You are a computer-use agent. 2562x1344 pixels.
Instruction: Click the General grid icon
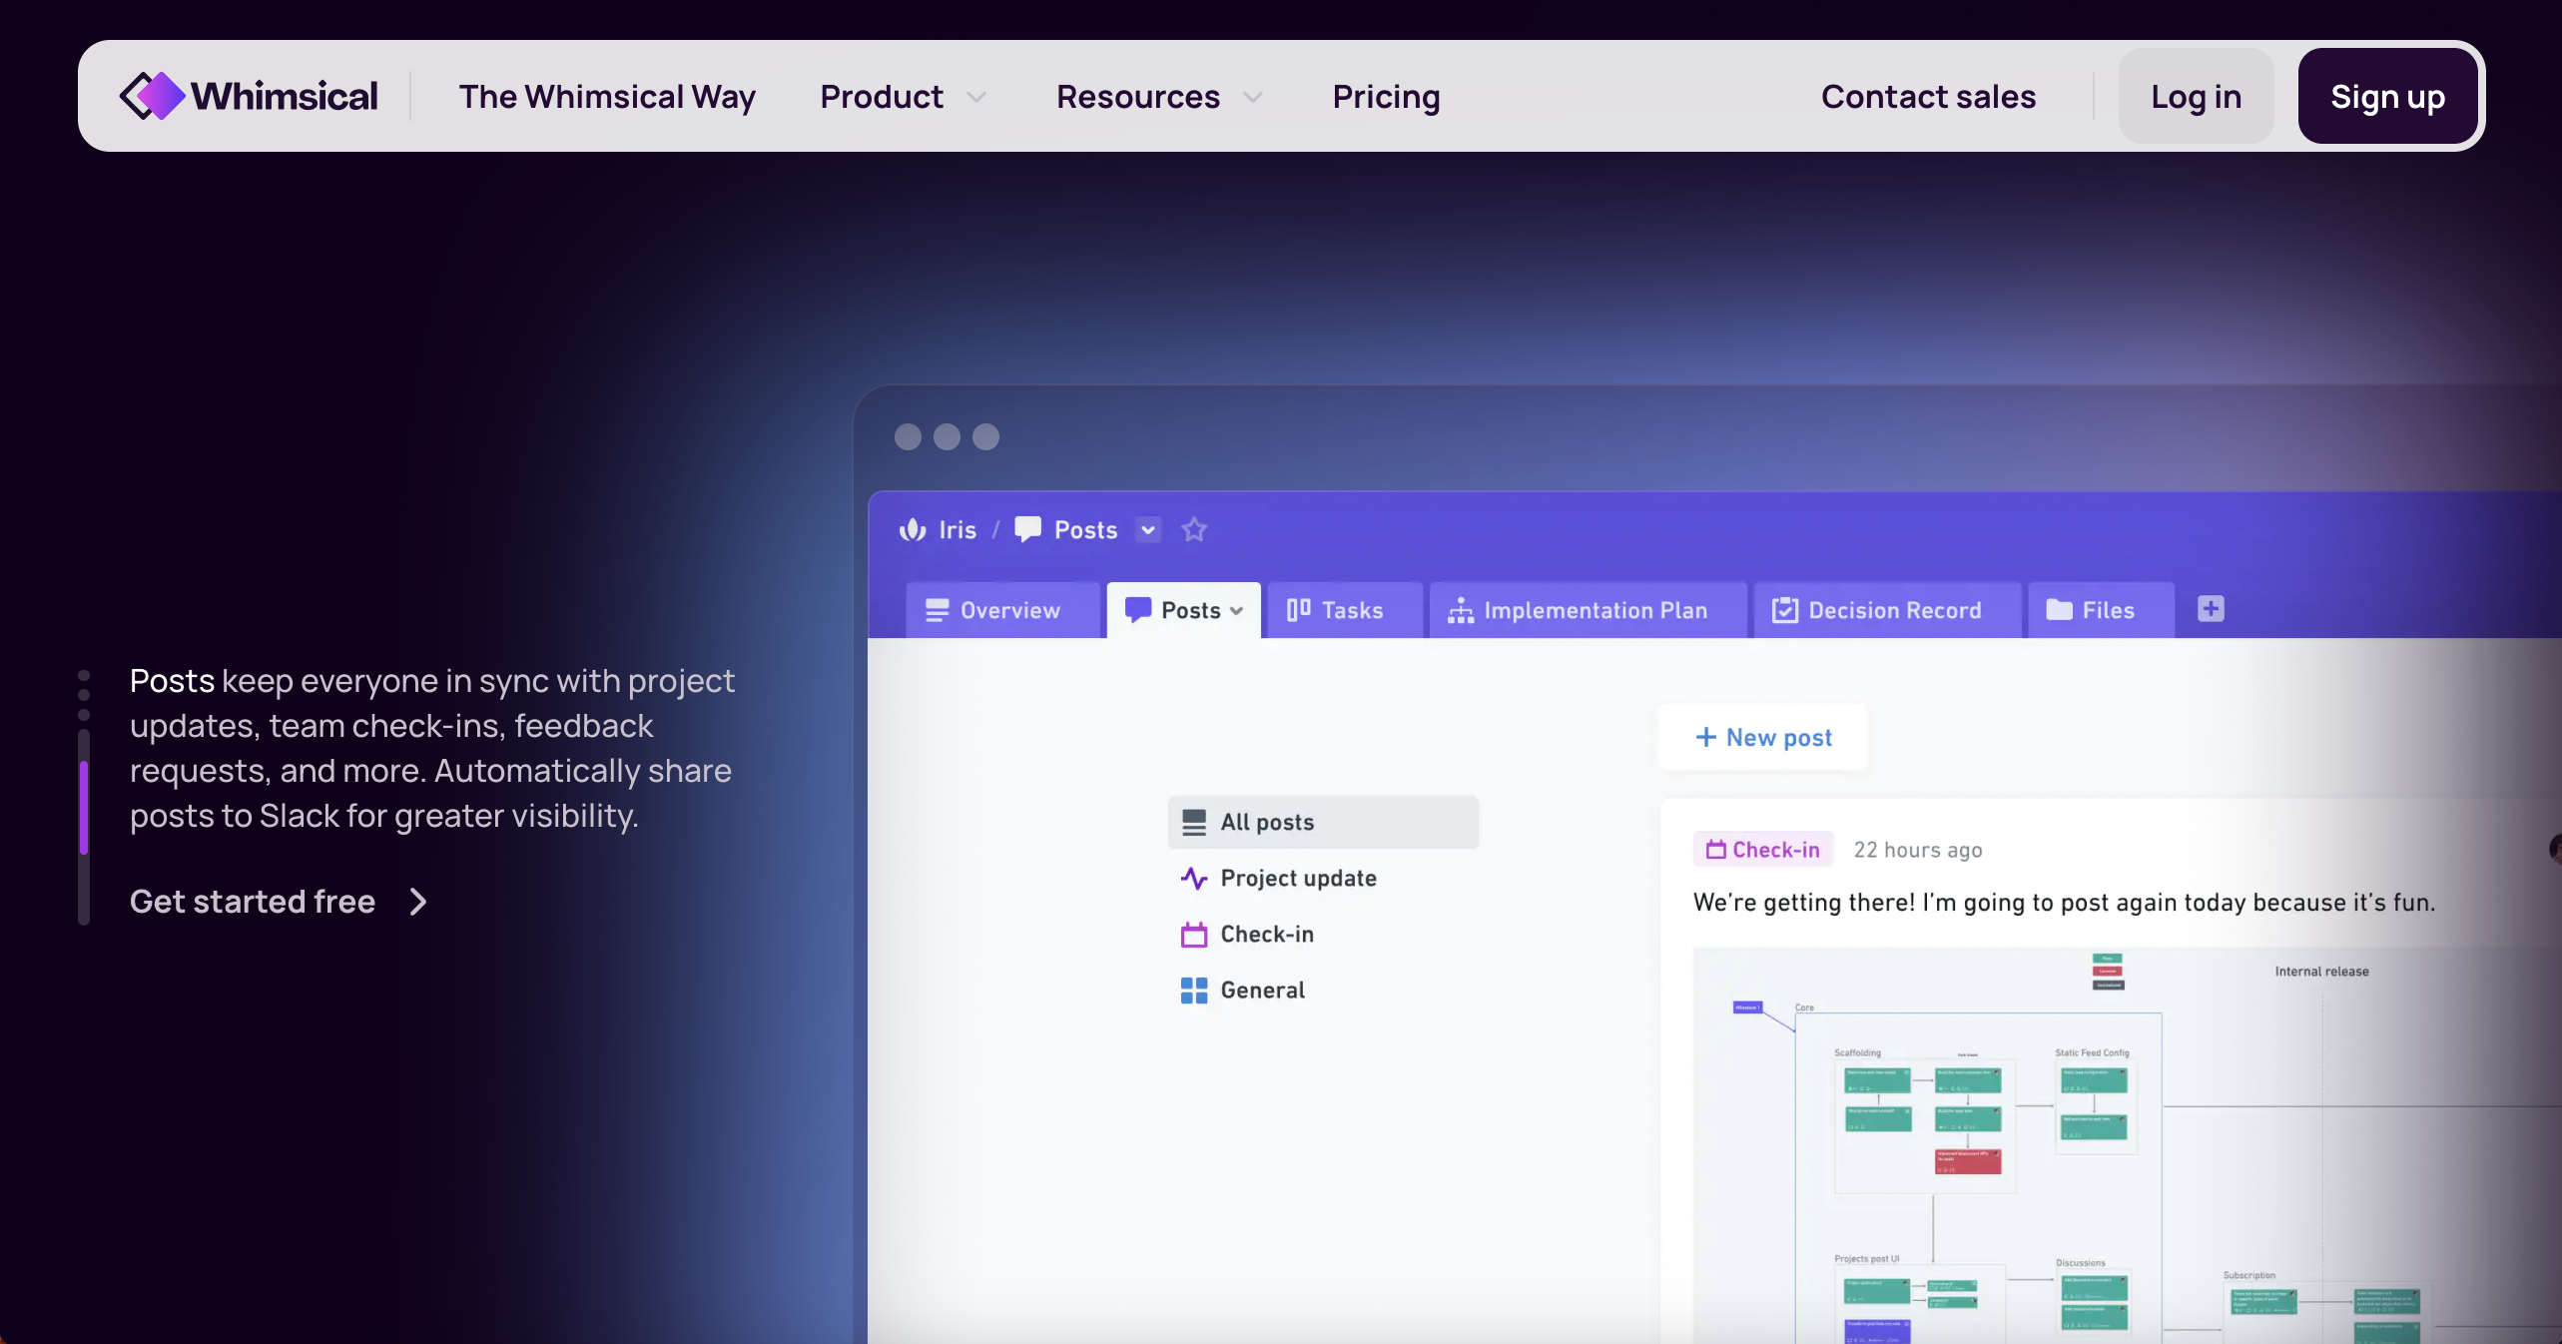[x=1194, y=991]
